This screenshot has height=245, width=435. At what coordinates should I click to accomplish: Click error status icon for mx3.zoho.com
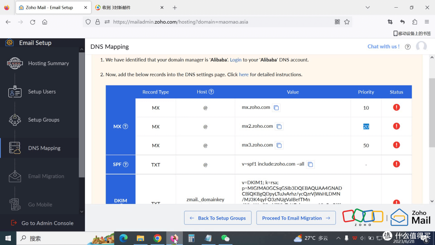[396, 145]
